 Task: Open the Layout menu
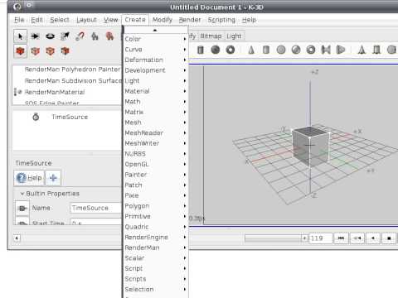click(86, 20)
